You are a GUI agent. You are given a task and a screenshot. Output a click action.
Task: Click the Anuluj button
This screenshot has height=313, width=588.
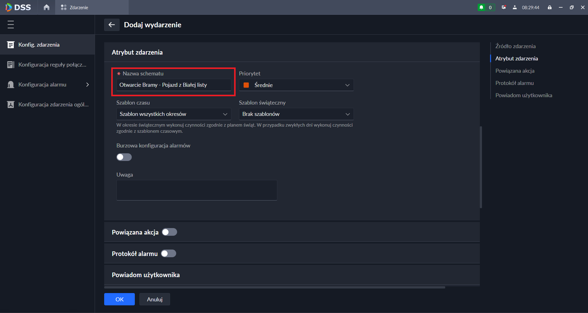154,299
